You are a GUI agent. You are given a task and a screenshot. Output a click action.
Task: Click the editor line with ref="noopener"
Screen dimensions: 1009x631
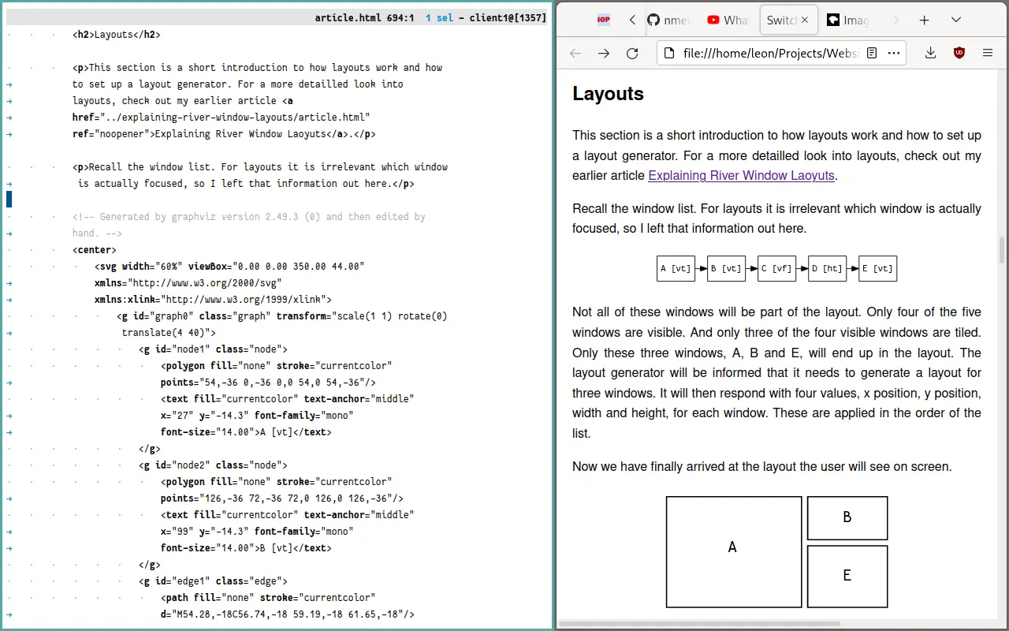pyautogui.click(x=223, y=134)
